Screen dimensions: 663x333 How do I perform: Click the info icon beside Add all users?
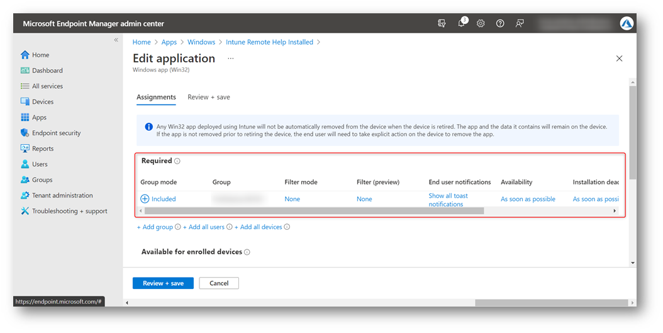point(229,227)
